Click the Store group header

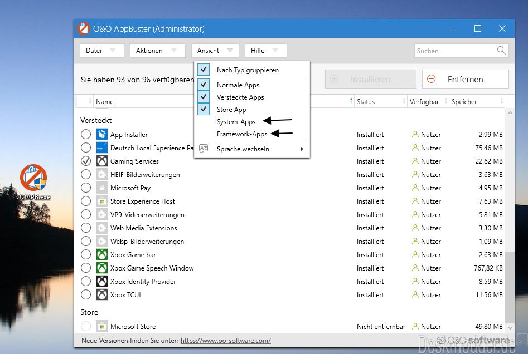coord(89,312)
